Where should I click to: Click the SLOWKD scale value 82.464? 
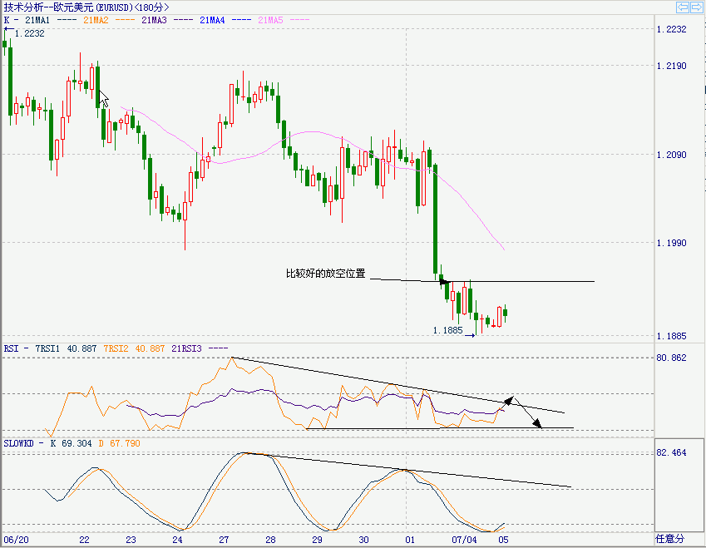pyautogui.click(x=671, y=452)
